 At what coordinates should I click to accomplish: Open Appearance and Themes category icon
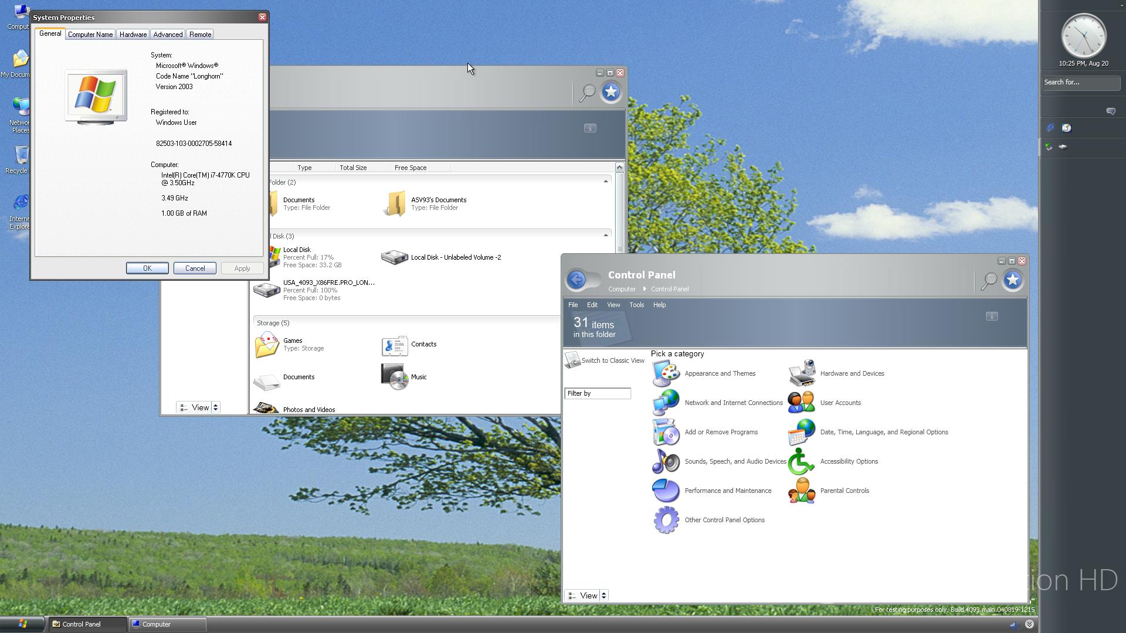tap(666, 373)
